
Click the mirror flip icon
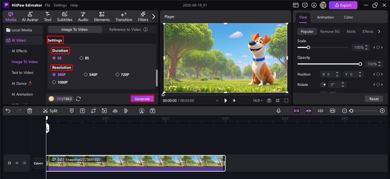click(115, 111)
